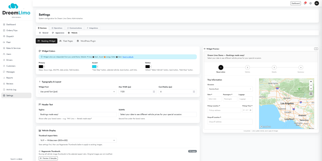Viewport: 322px width, 161px height.
Task: Click the Widget Preview eye icon
Action: [x=205, y=49]
